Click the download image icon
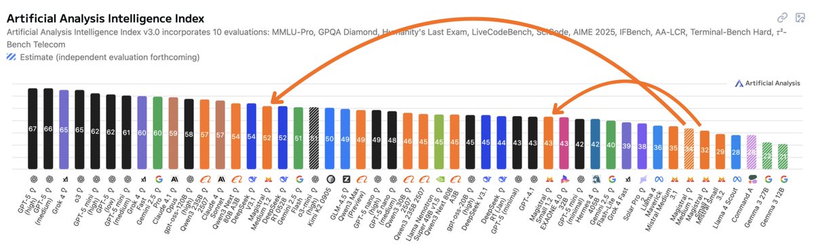The height and width of the screenshot is (249, 814). (800, 18)
